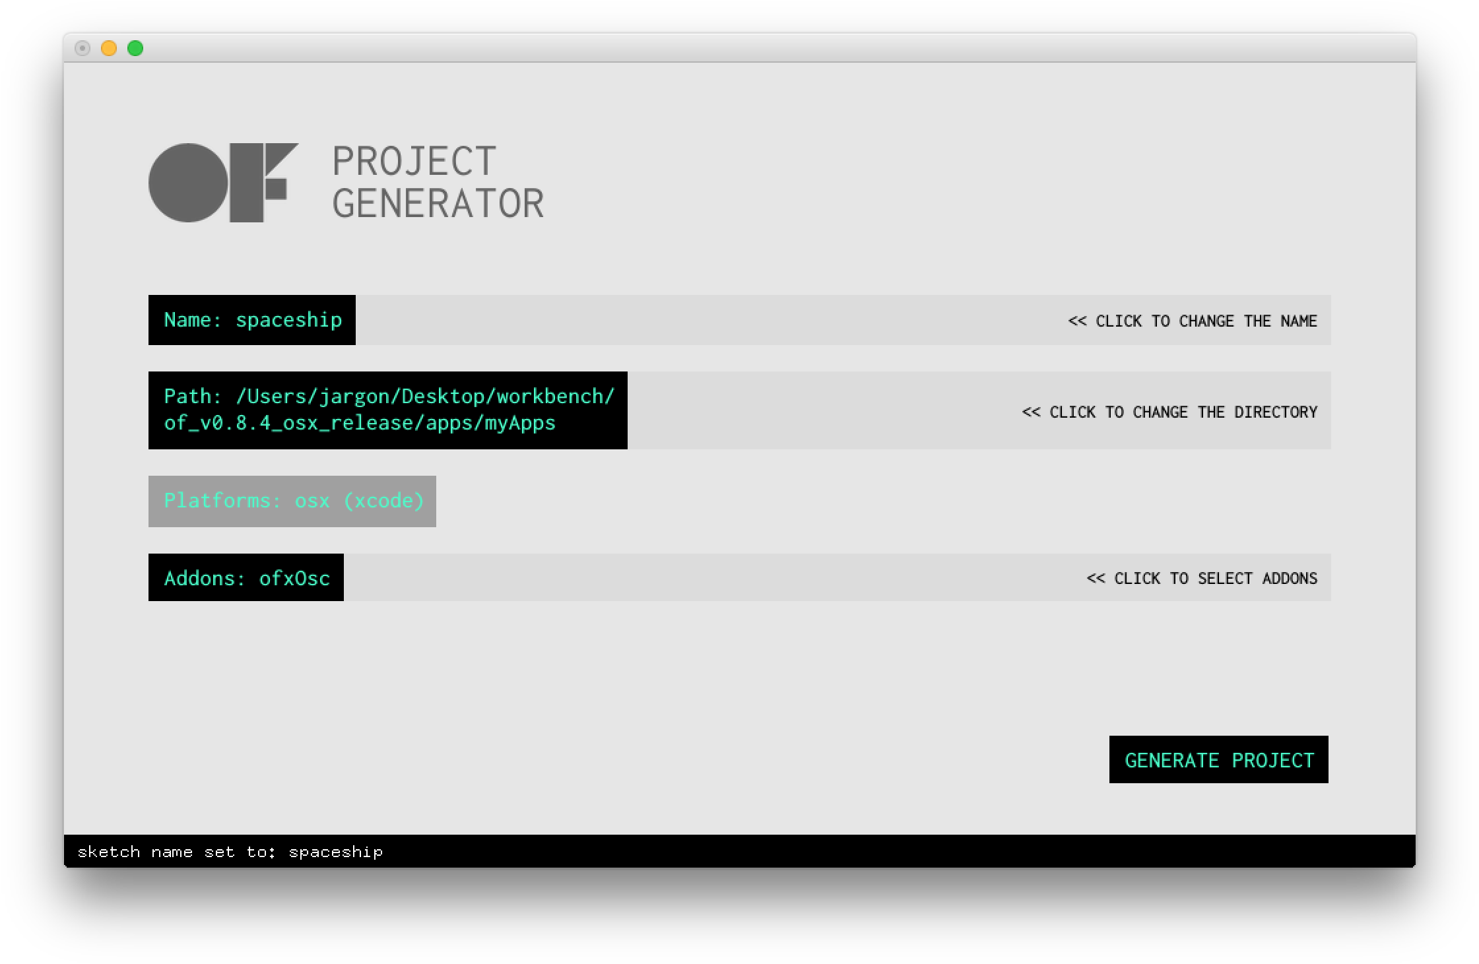The image size is (1479, 964).
Task: Click the minimize window button
Action: tap(109, 49)
